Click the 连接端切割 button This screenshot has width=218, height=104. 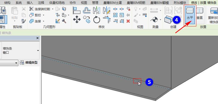coord(40,9)
